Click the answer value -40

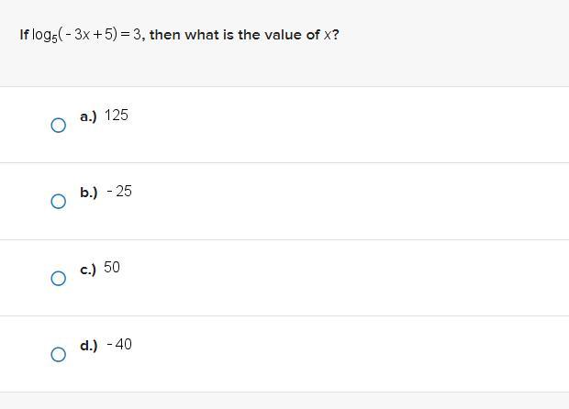pyautogui.click(x=119, y=344)
